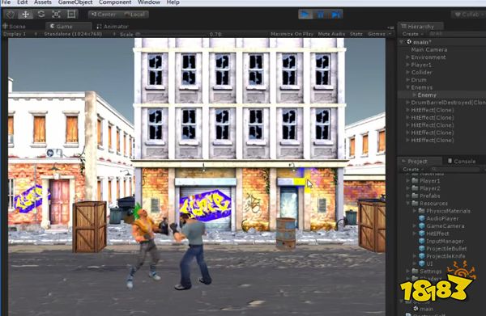Open the Assets menu

tap(42, 2)
